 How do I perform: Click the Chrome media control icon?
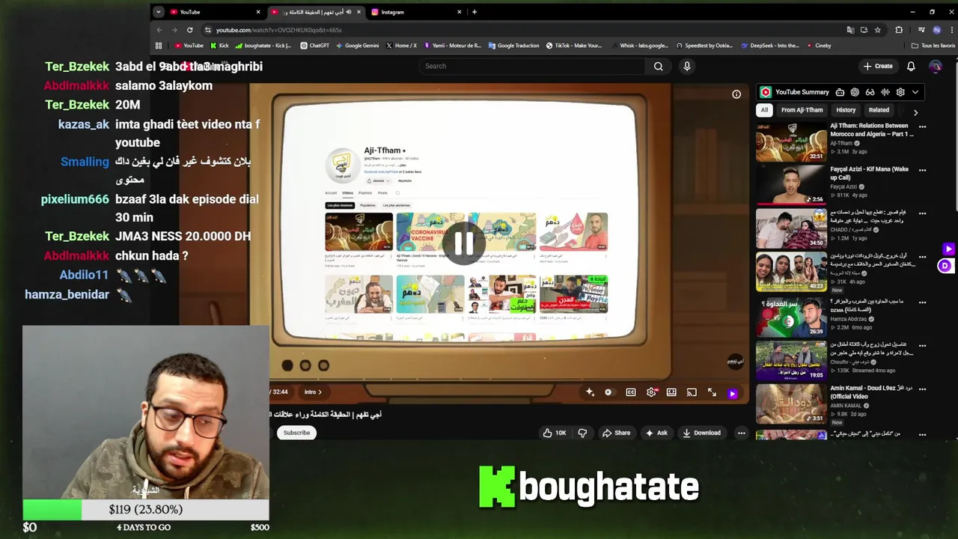click(x=921, y=30)
